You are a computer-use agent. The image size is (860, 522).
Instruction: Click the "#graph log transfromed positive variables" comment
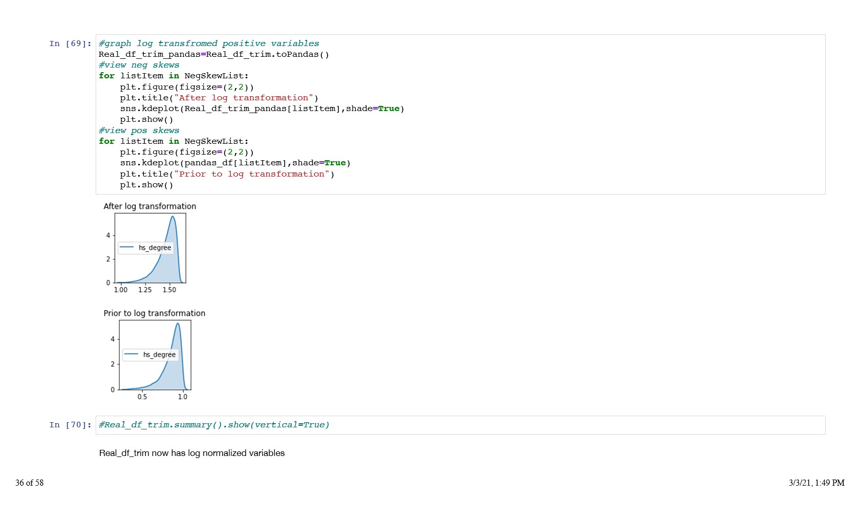(x=209, y=44)
